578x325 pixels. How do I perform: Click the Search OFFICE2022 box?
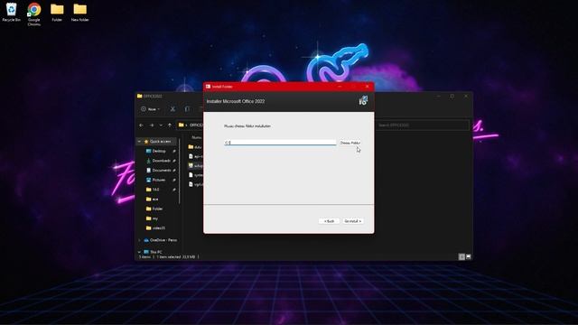(x=423, y=125)
